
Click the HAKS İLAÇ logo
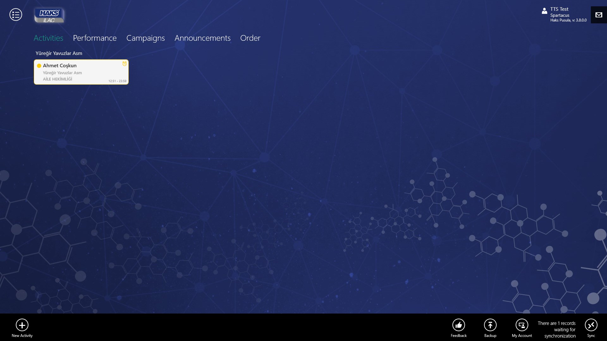click(x=49, y=15)
